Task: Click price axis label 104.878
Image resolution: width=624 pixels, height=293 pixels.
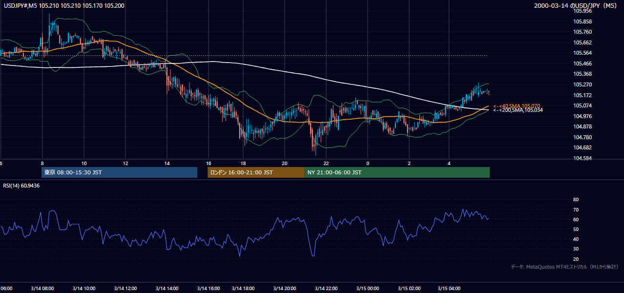Action: pos(583,126)
